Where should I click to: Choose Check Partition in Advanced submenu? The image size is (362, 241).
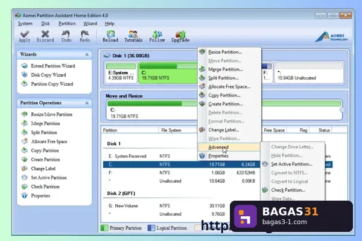293,190
